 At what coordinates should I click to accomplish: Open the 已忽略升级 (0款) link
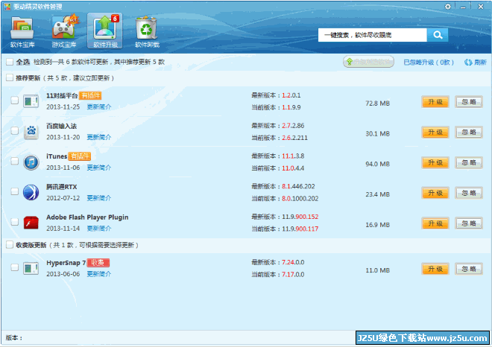pyautogui.click(x=429, y=63)
